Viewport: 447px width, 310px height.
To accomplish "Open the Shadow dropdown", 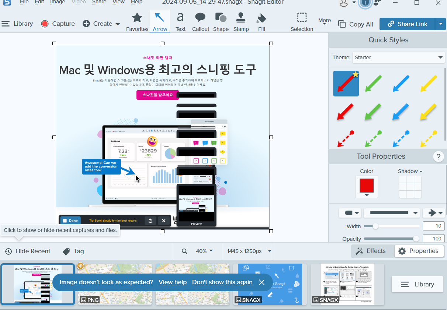I will point(410,171).
